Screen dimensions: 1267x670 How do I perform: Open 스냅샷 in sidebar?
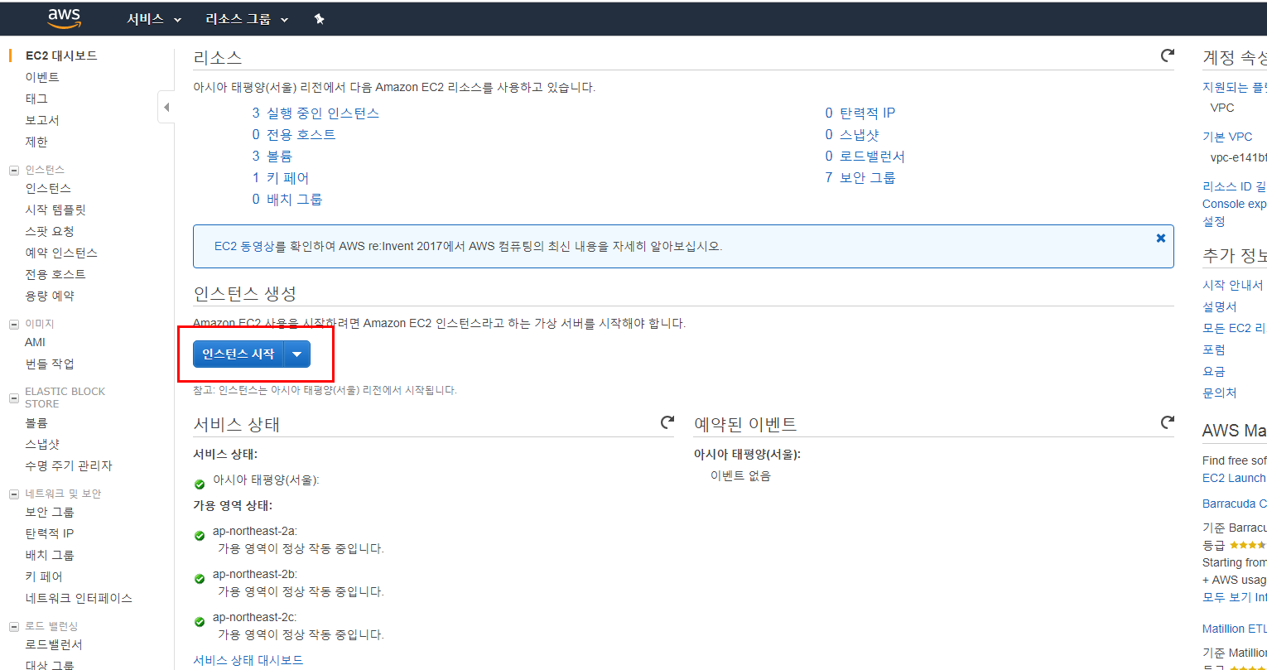42,444
